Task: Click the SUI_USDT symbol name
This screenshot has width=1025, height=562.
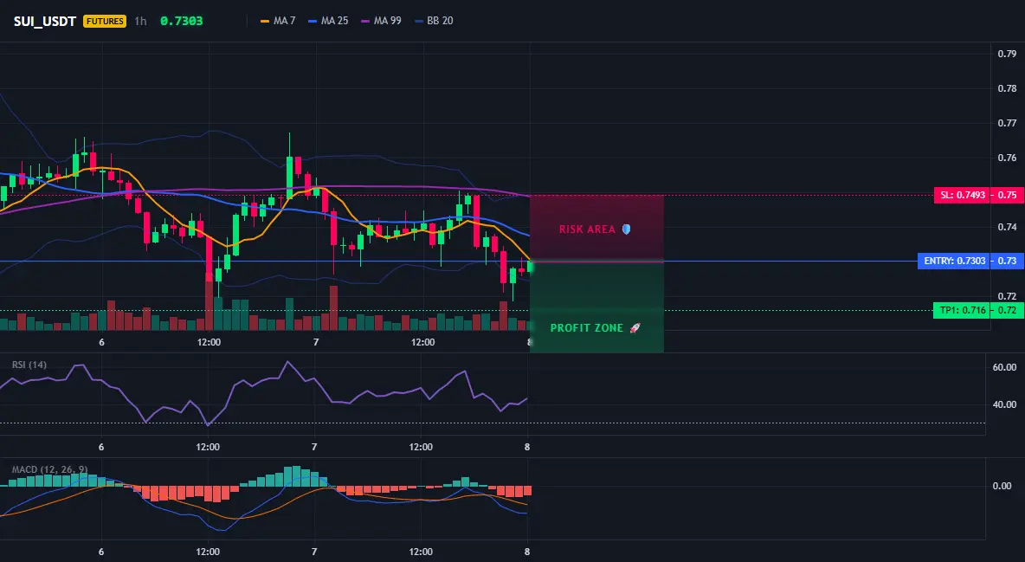Action: (45, 21)
